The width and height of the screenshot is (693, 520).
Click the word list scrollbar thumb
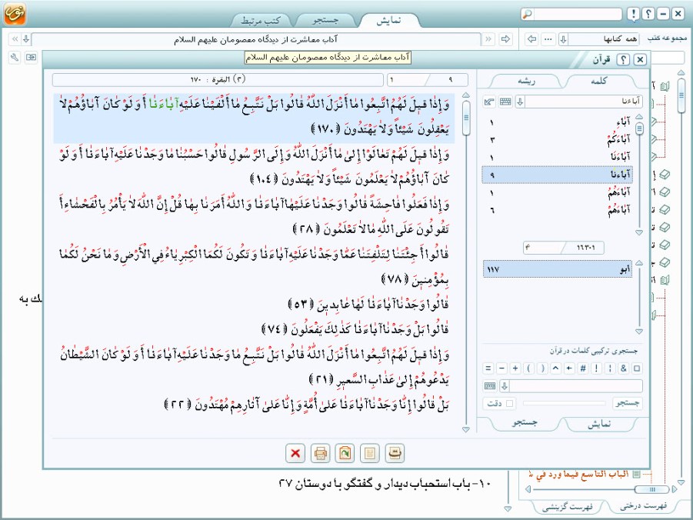coord(639,128)
